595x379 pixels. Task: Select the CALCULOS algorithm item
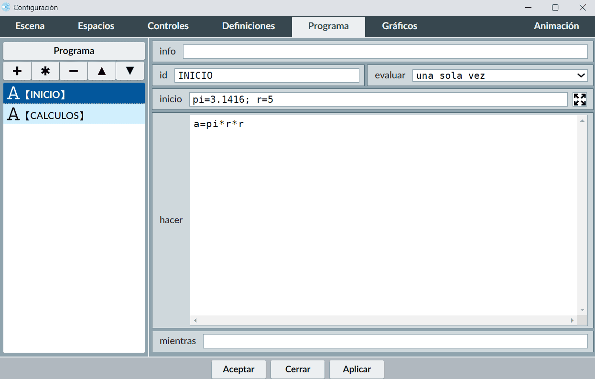[x=74, y=115]
